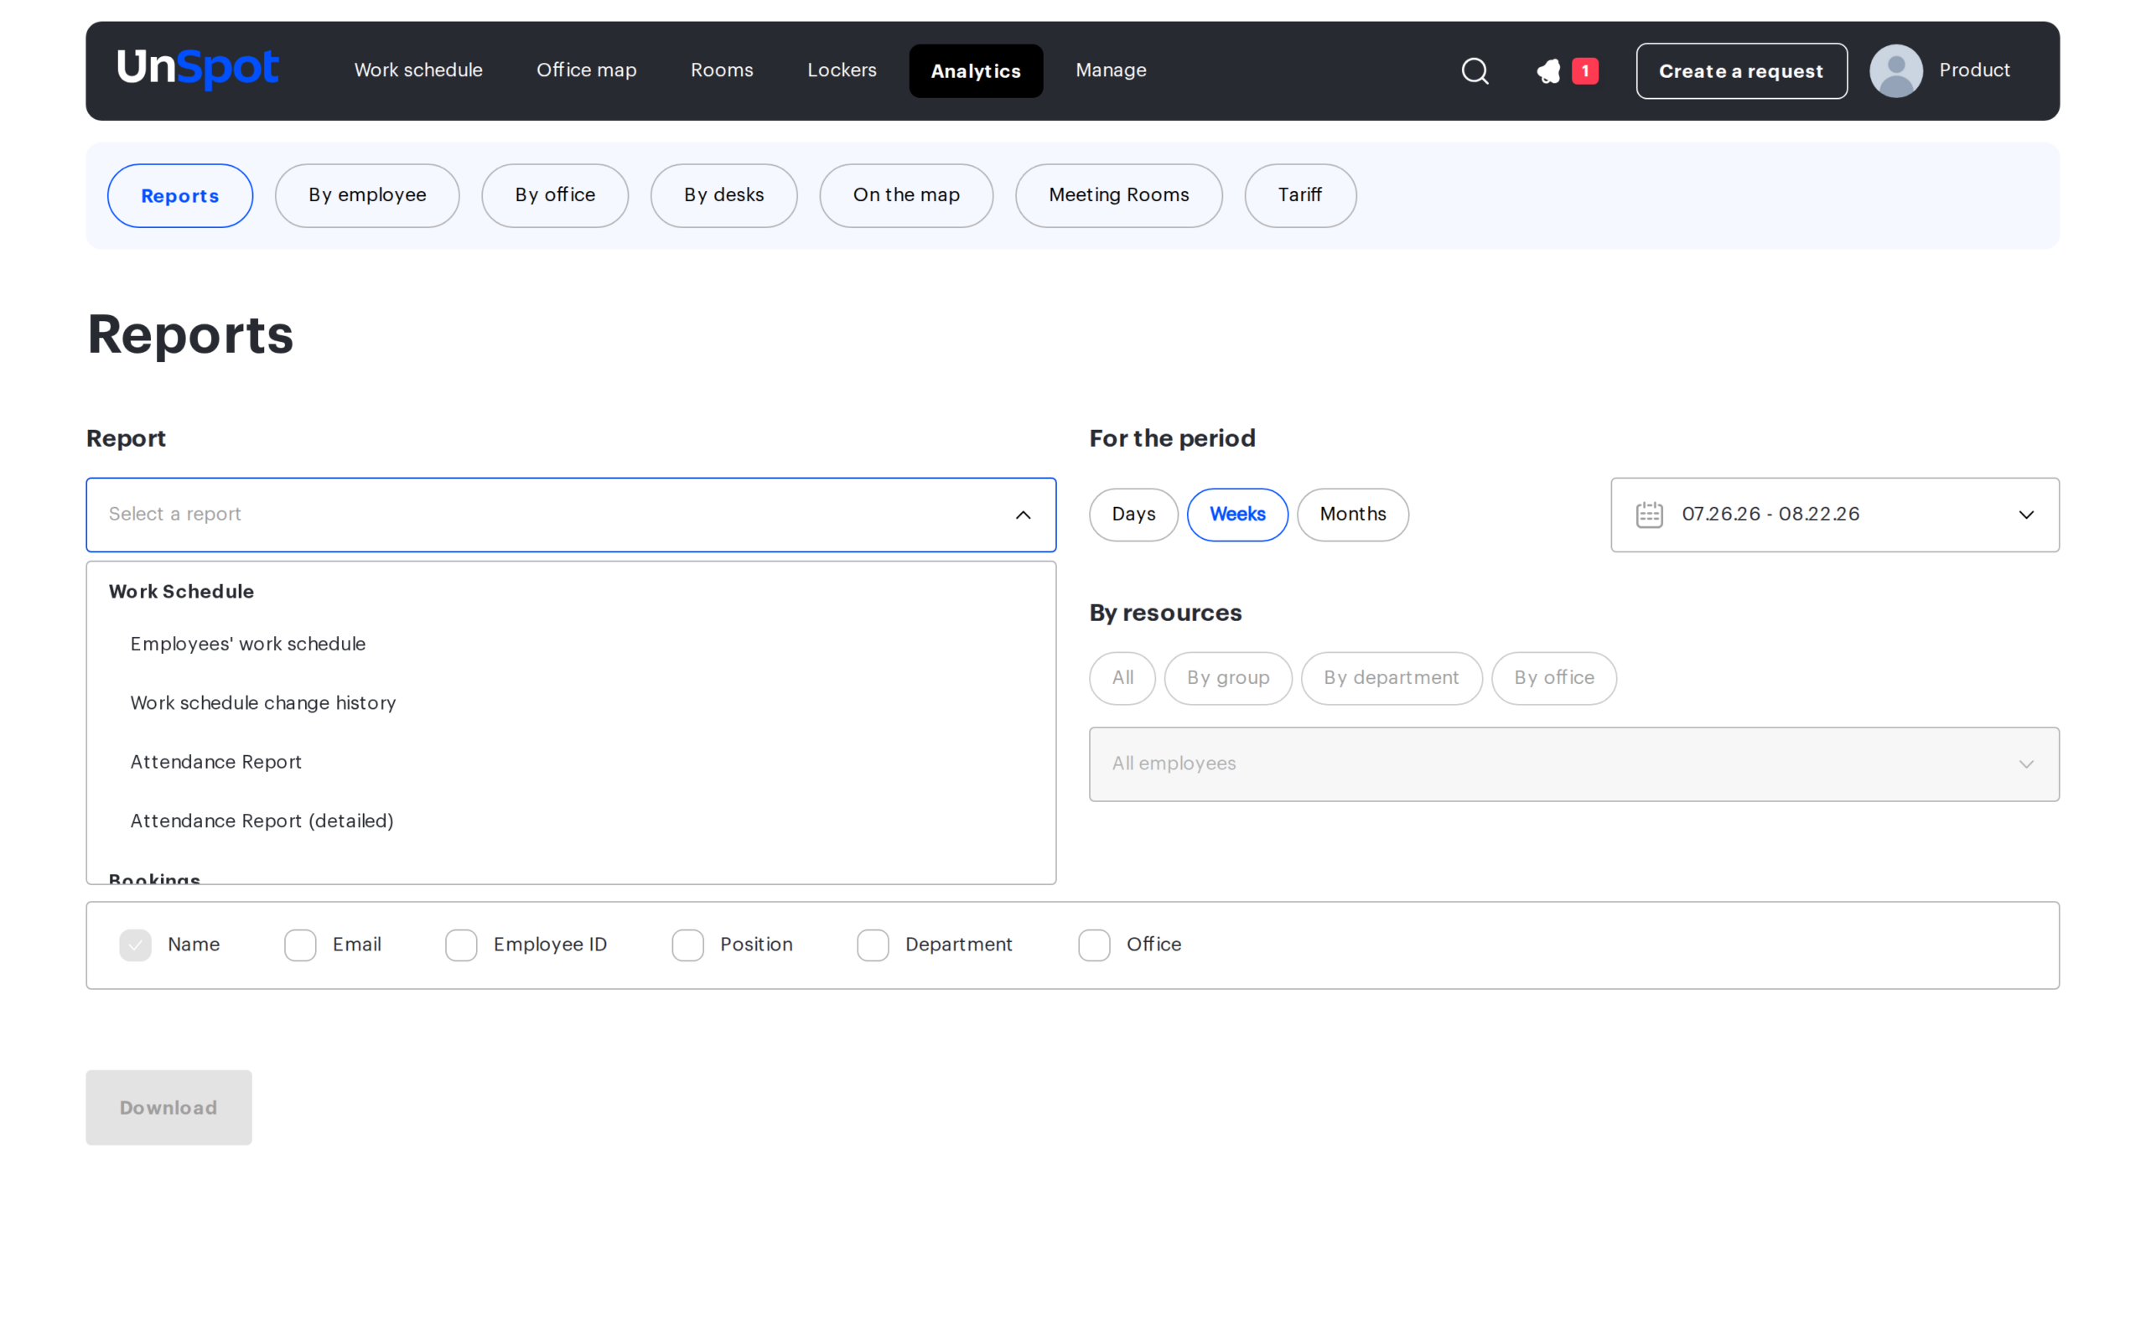The height and width of the screenshot is (1341, 2146).
Task: Switch to the Meeting Rooms tab
Action: pos(1118,195)
